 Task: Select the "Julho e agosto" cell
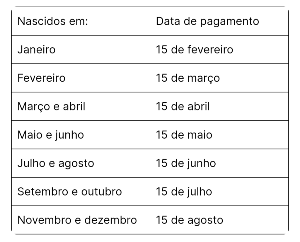[56, 163]
